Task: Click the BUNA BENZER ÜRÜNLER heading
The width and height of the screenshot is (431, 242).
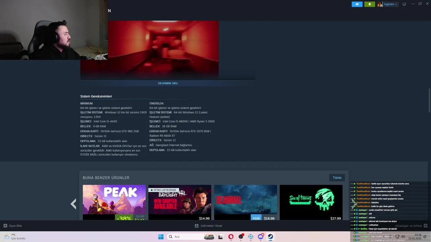Action: pos(106,178)
